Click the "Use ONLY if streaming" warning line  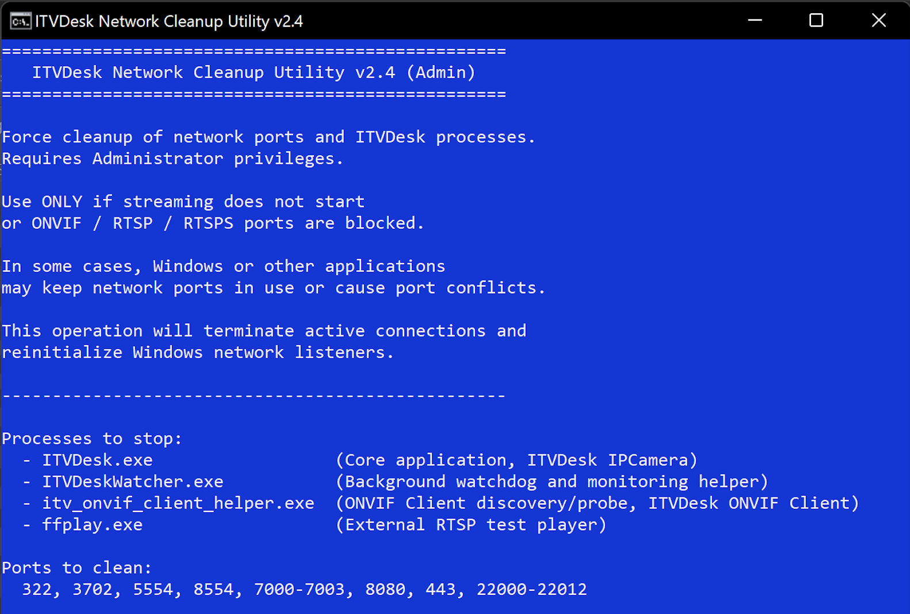[x=183, y=202]
